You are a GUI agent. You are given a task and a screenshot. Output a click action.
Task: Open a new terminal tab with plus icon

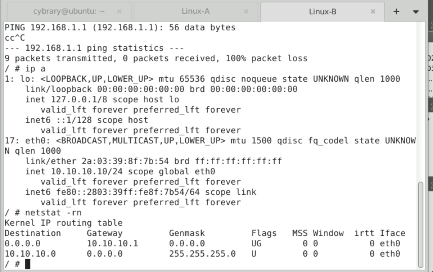pyautogui.click(x=396, y=11)
